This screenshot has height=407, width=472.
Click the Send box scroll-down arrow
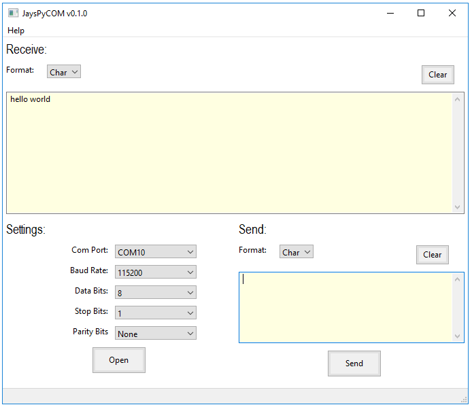click(457, 336)
